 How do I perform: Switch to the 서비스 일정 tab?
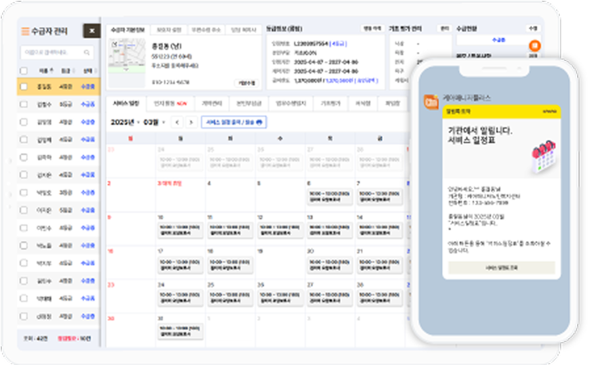click(x=125, y=104)
